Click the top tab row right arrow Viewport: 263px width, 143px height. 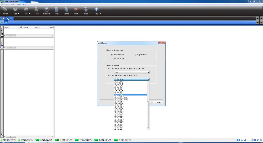[261, 18]
